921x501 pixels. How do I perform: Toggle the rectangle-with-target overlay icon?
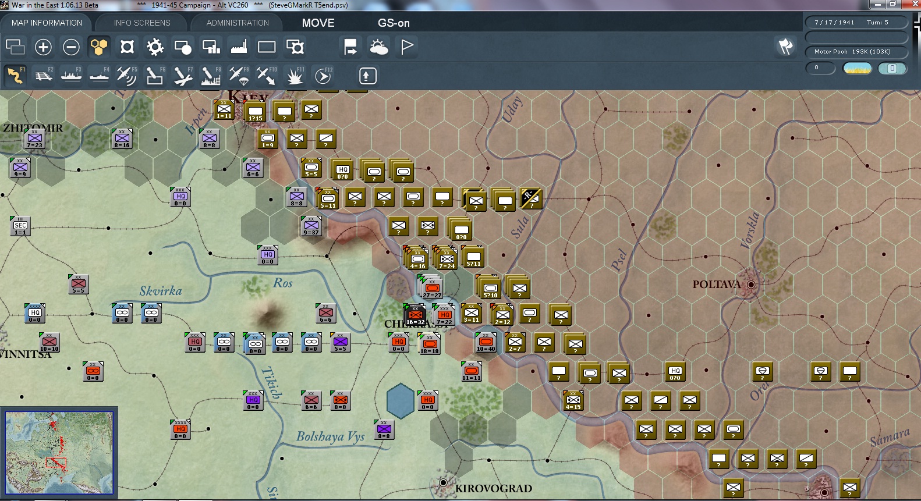(x=295, y=47)
